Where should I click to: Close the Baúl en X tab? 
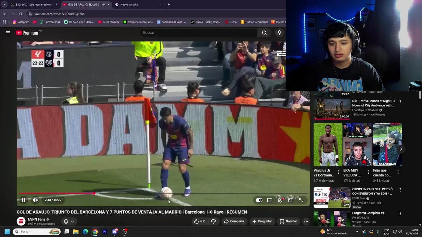click(56, 5)
